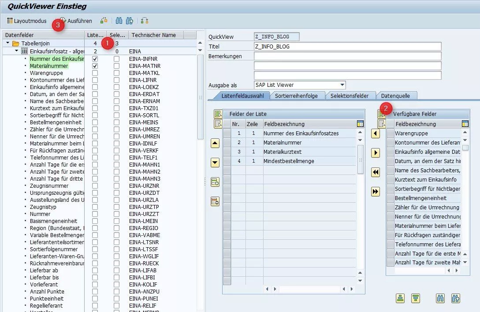Viewport: 480px width, 312px height.
Task: Click the sort descending icon below available fields
Action: (x=415, y=298)
